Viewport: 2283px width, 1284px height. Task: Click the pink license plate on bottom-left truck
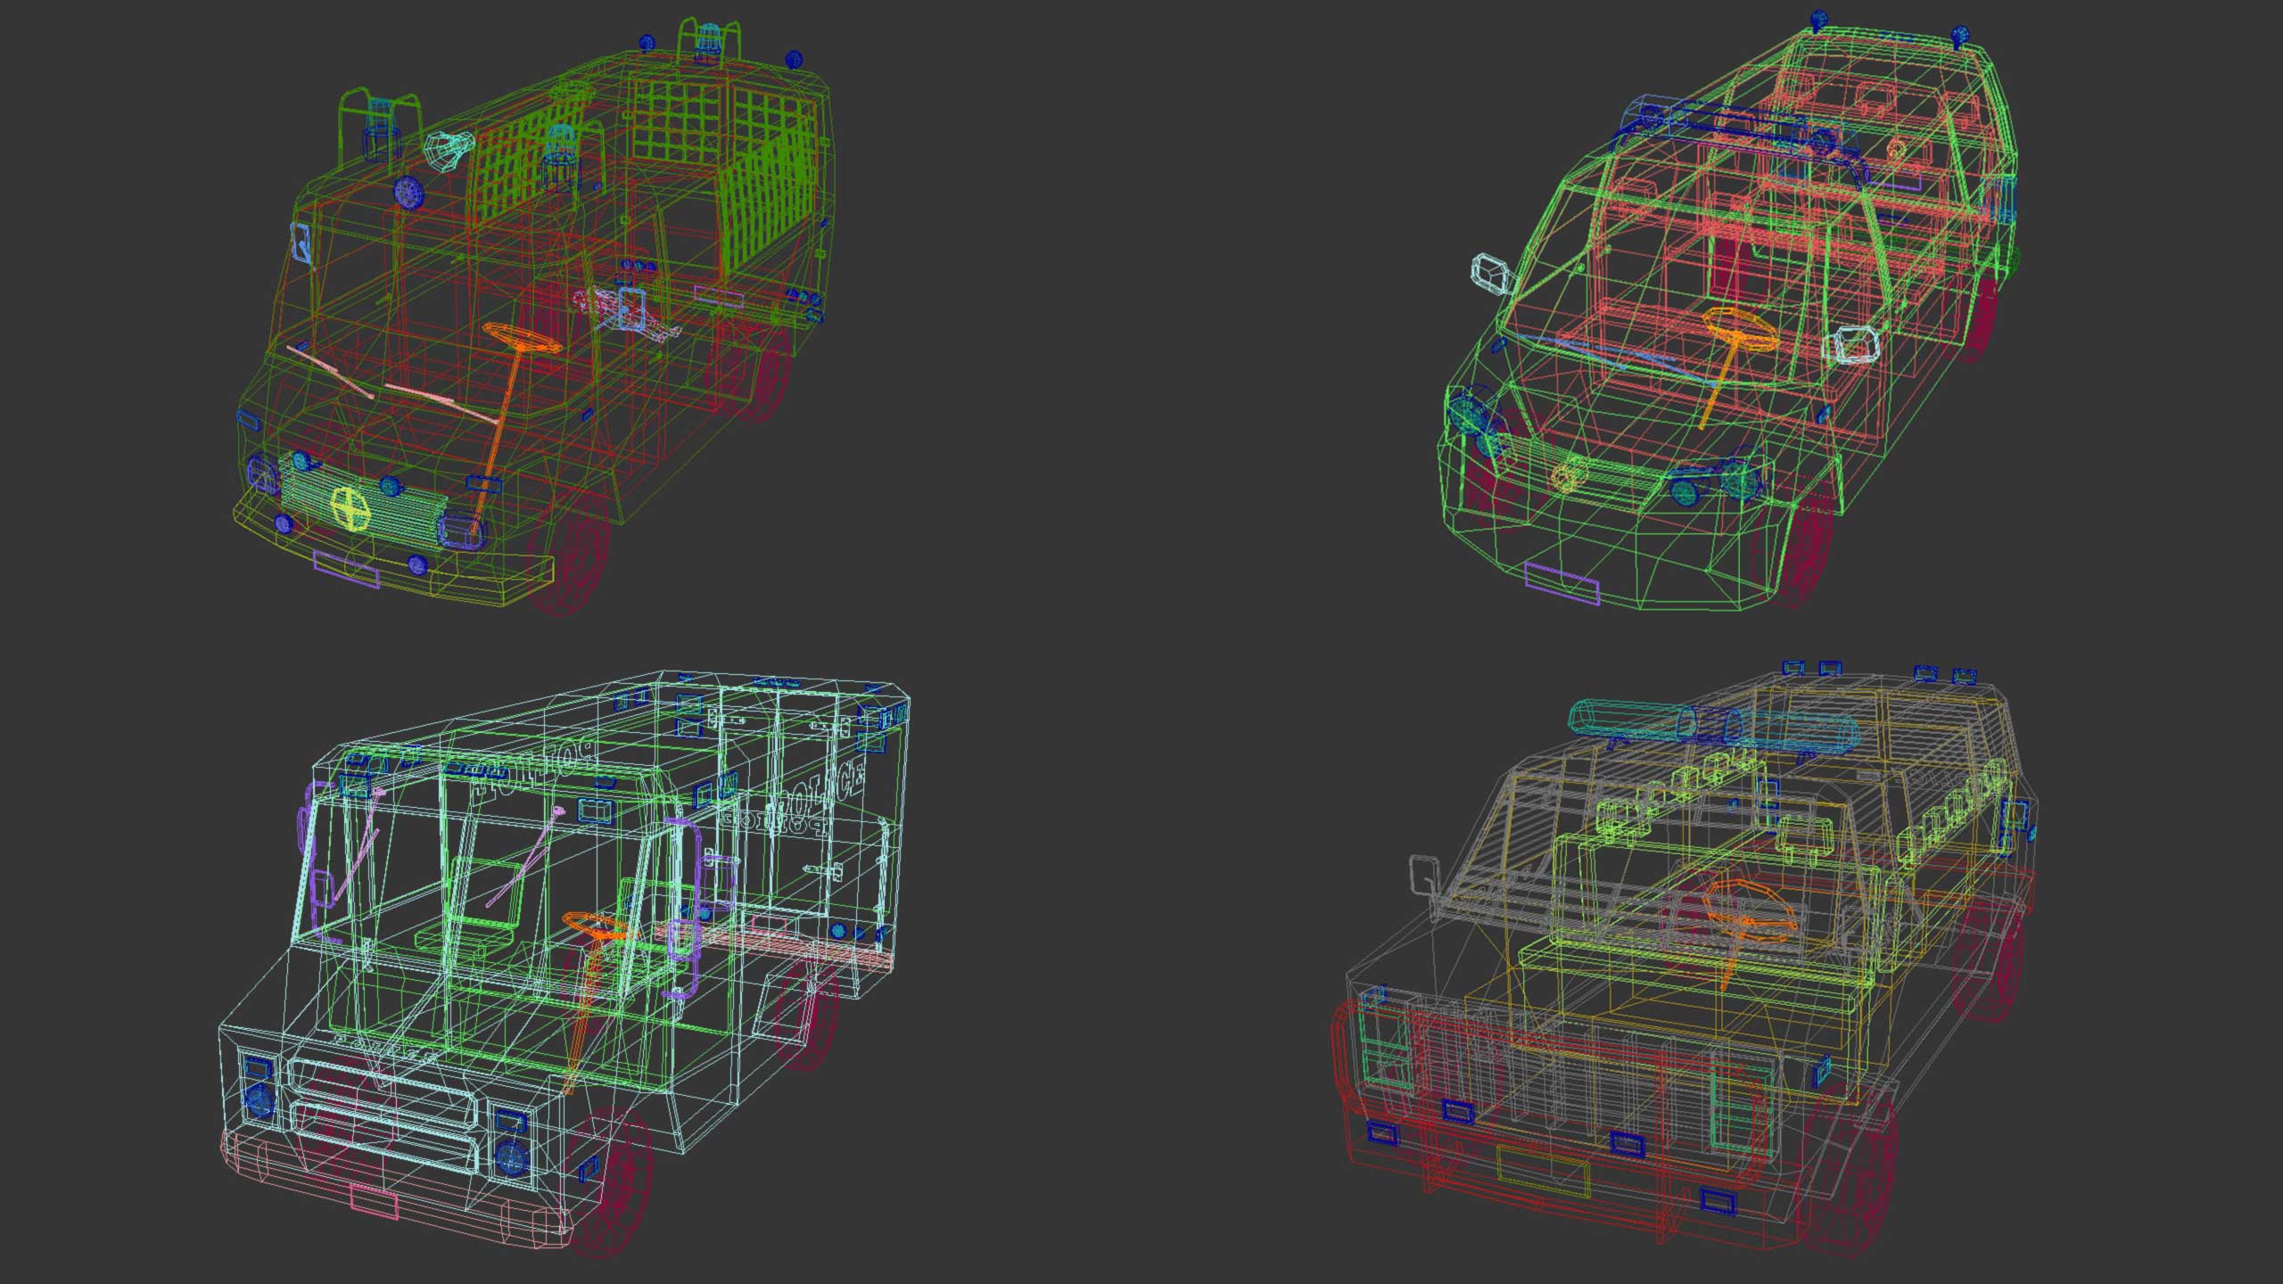[374, 1200]
